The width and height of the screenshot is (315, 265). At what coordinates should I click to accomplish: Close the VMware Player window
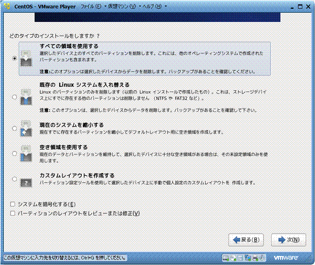click(x=308, y=7)
